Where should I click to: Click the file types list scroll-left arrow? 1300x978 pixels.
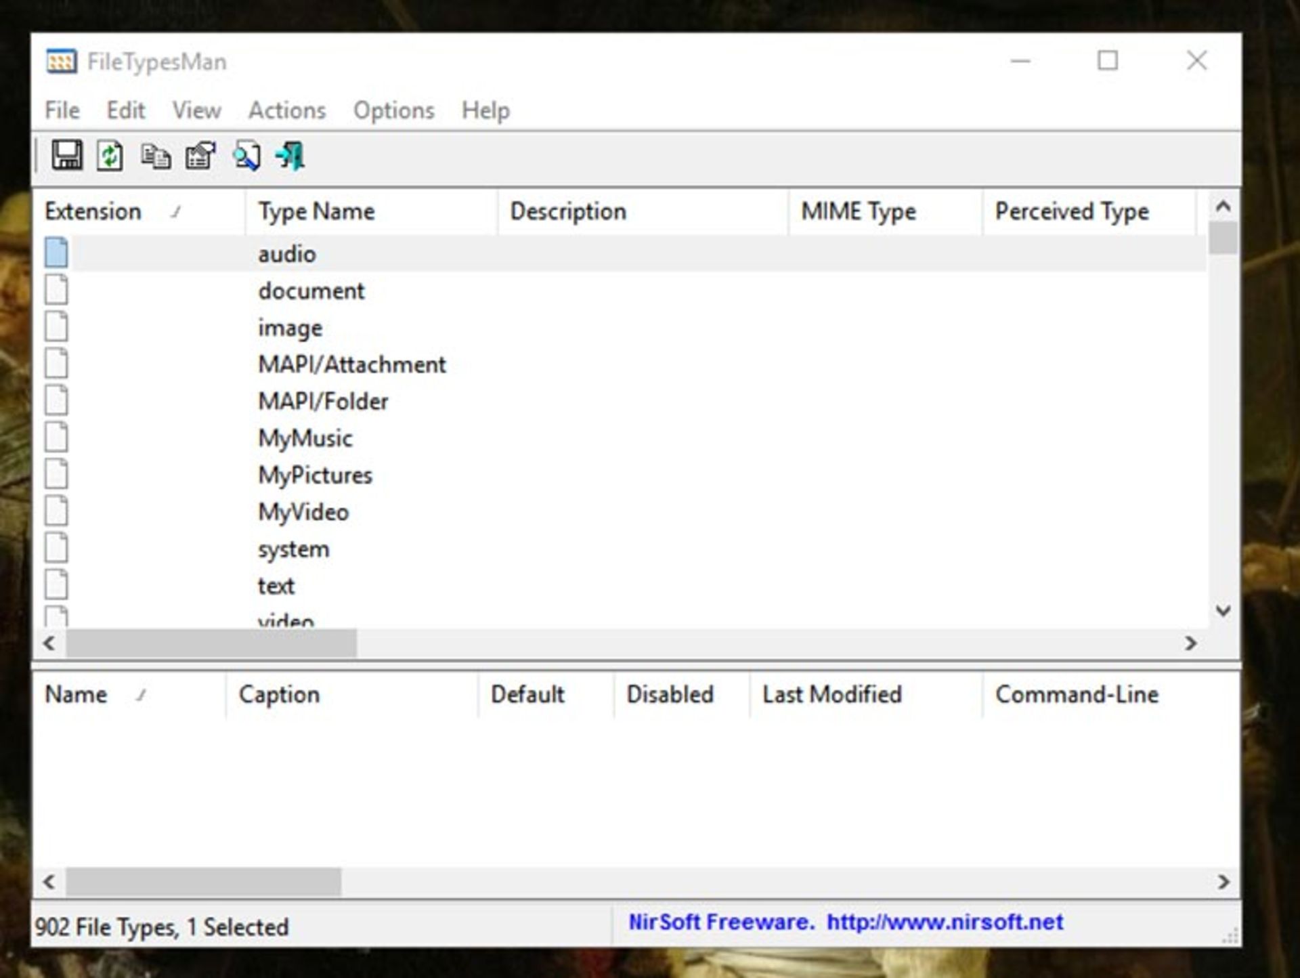tap(49, 643)
